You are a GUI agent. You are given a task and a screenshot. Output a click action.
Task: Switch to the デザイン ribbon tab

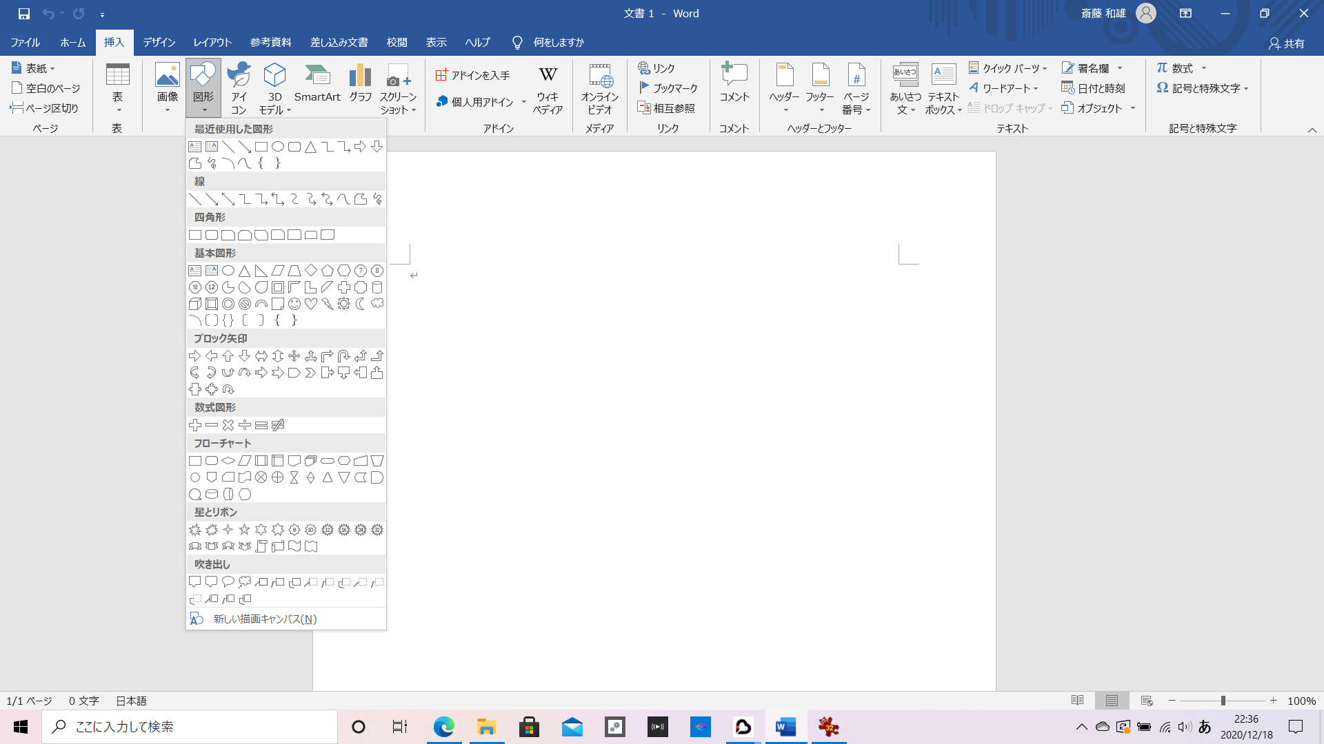pos(159,42)
